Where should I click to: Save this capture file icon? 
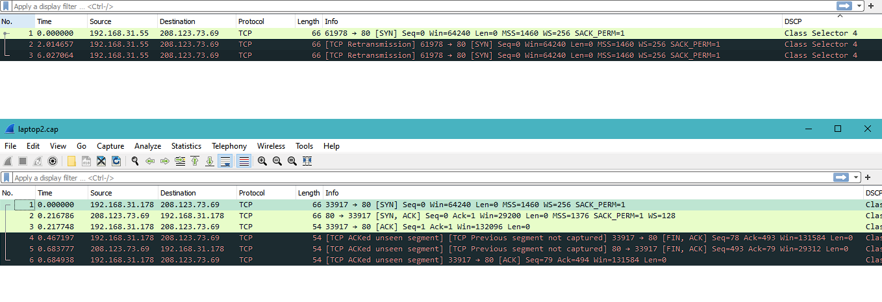pyautogui.click(x=86, y=161)
